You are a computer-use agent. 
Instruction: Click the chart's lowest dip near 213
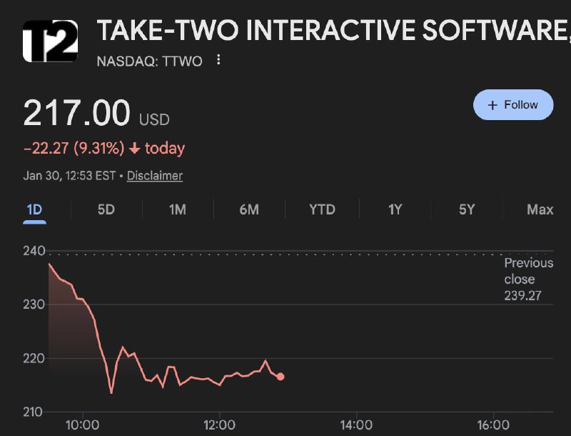pyautogui.click(x=111, y=392)
